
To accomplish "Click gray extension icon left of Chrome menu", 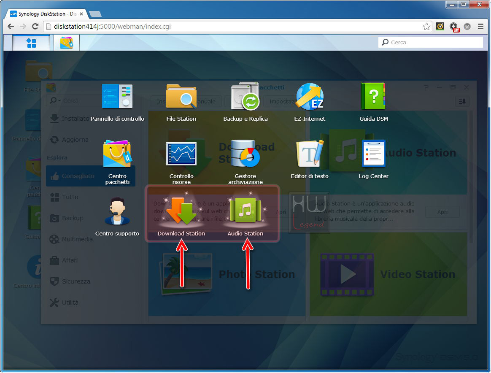I will point(467,26).
